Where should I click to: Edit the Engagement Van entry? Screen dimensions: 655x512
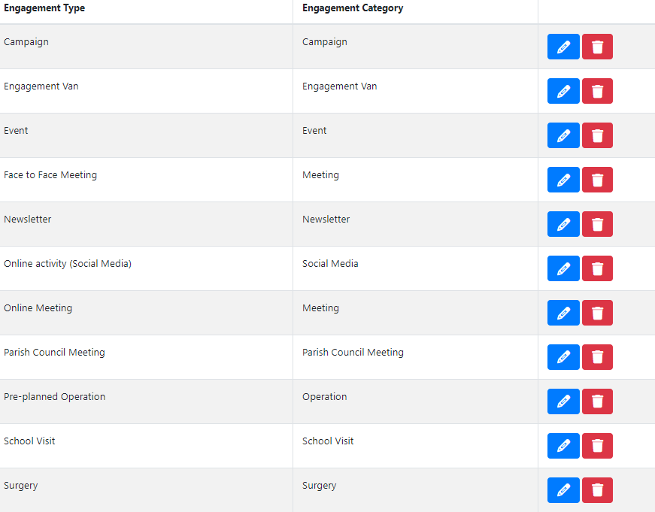click(563, 91)
